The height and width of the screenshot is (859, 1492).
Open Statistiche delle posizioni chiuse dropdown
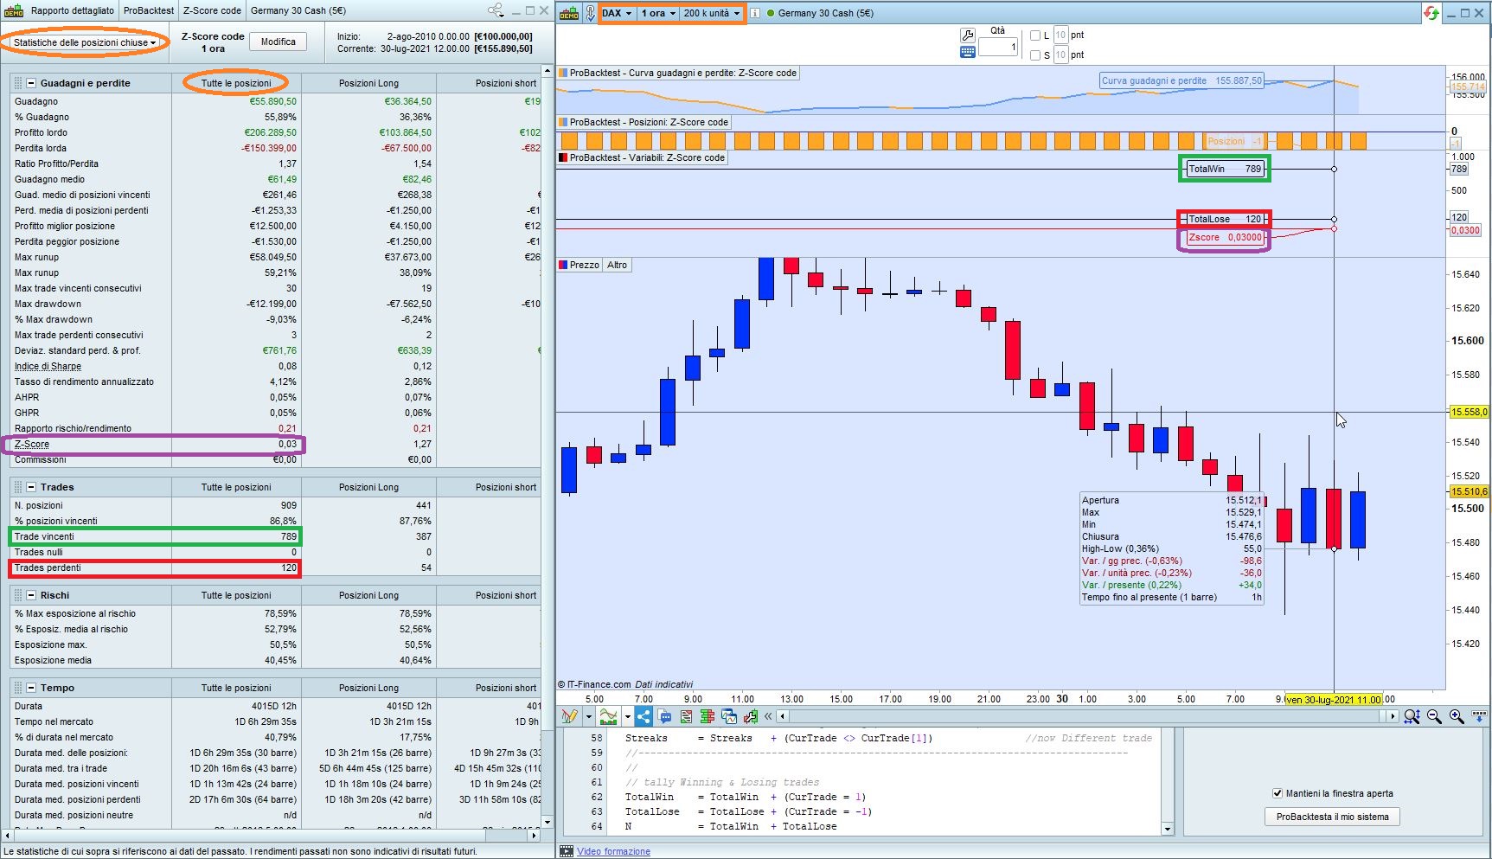pos(85,42)
